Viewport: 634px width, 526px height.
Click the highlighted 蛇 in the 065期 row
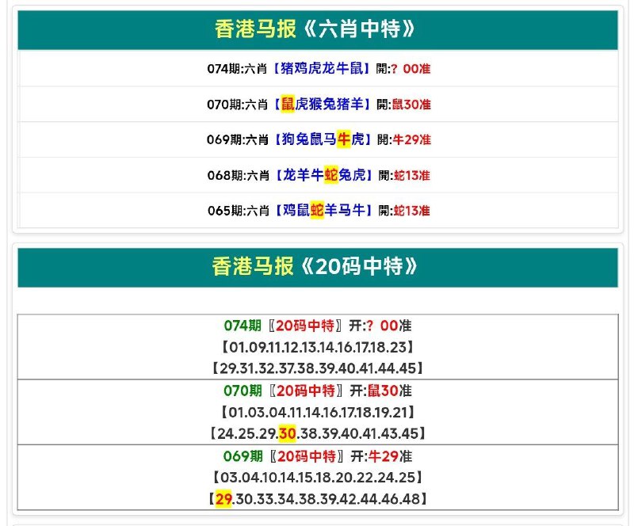[x=317, y=210]
